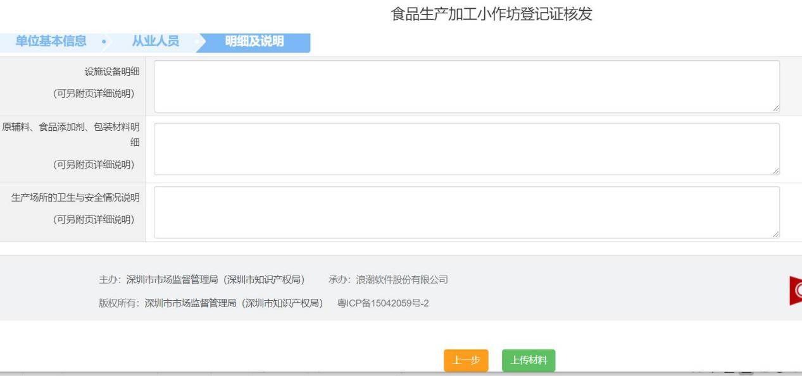
Task: Click the 食品生产加工小作坊登记证核发 page title
Action: tap(492, 15)
